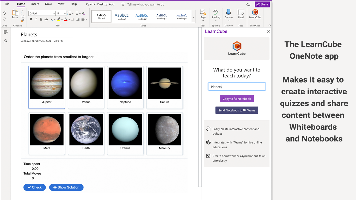This screenshot has height=200, width=356.
Task: Collapse the ribbon chevron
Action: tap(269, 25)
